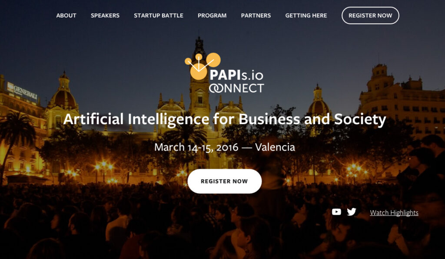Click the orange bubbles PAPIs logo mark

[x=203, y=66]
